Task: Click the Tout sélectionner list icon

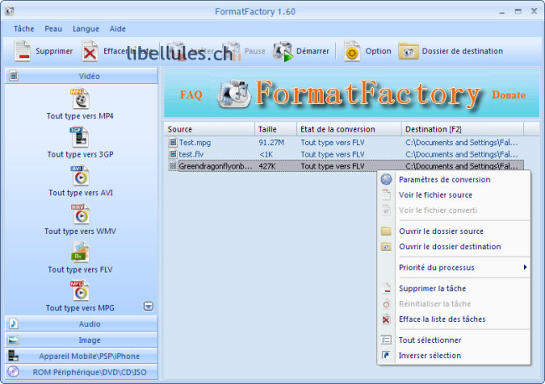Action: tap(387, 340)
